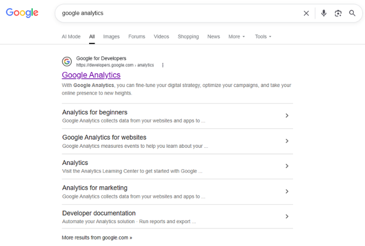Open the Shopping tab
365x246 pixels.
[x=188, y=36]
